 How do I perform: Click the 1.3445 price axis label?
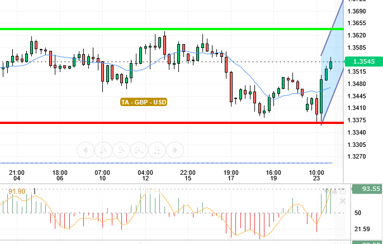coord(357,96)
